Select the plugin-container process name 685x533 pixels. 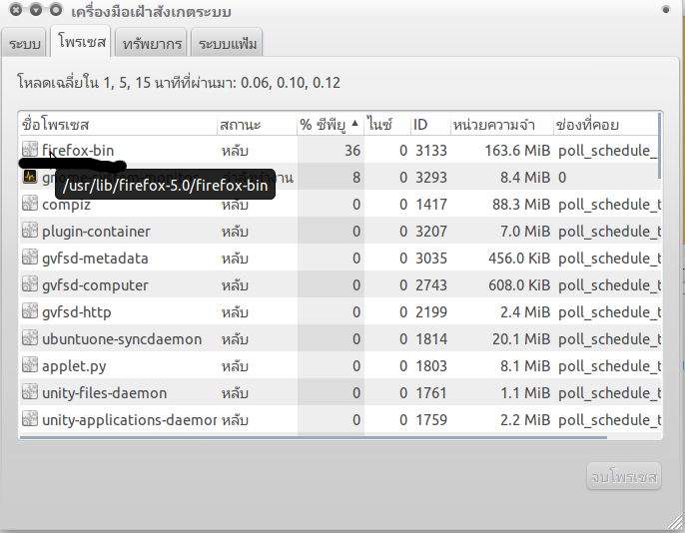[96, 232]
